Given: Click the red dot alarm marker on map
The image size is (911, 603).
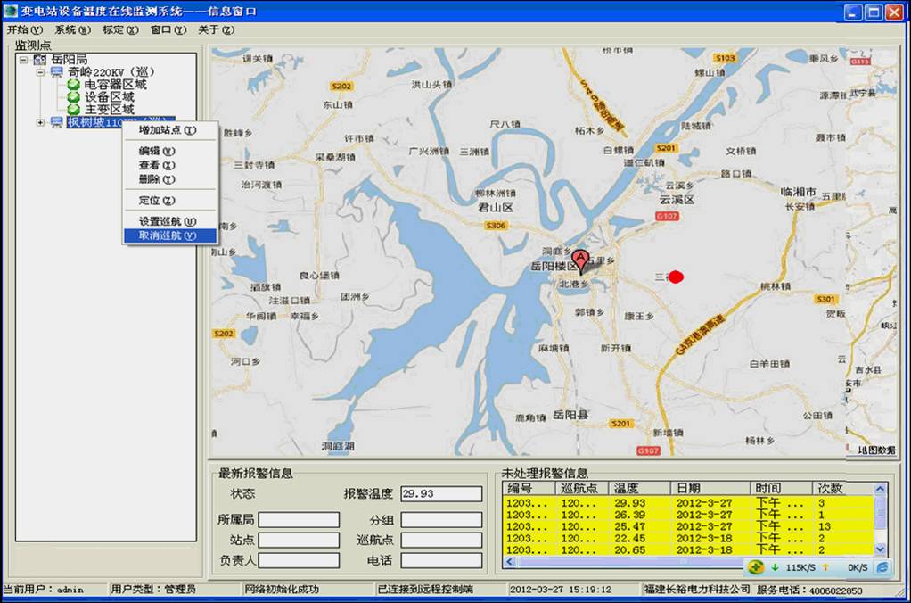Looking at the screenshot, I should pyautogui.click(x=676, y=277).
